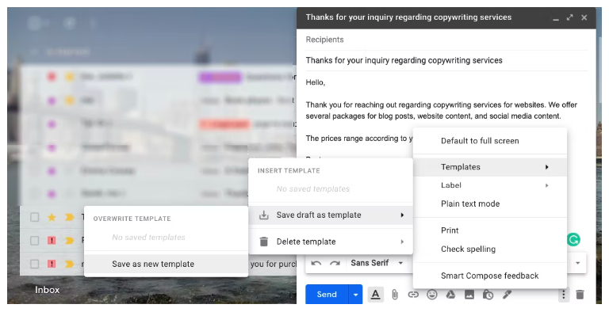
Task: Click the green Grammarly icon
Action: tap(573, 239)
